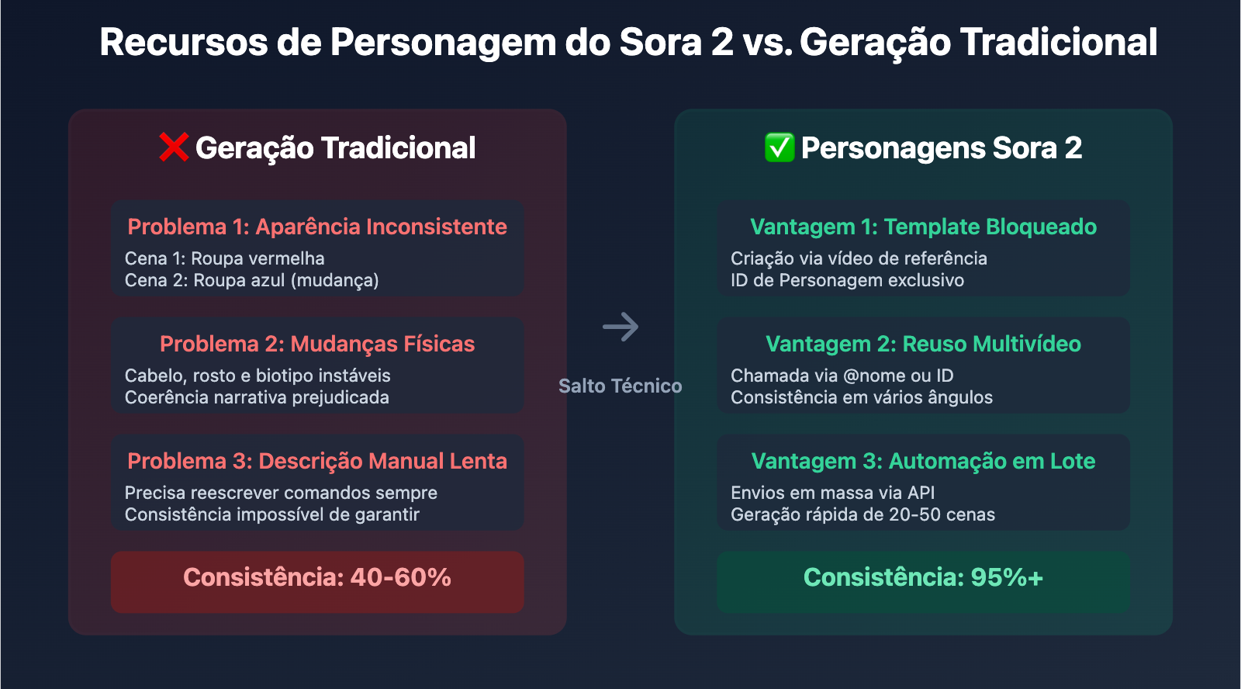Click the Vantagem 3: Automação em Lote heading
Viewport: 1241px width, 689px height.
[x=923, y=461]
